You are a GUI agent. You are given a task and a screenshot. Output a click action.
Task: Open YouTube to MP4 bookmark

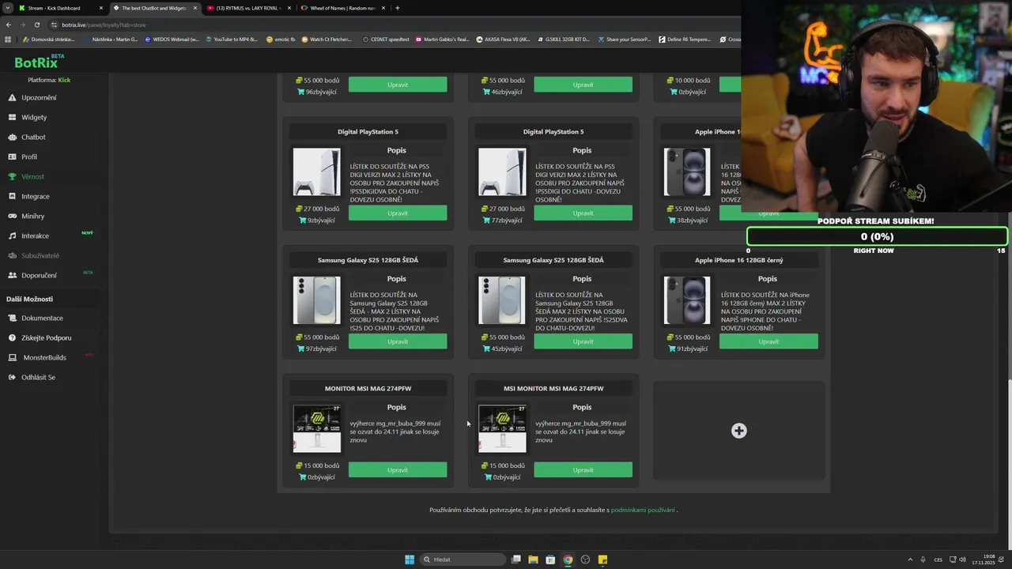(232, 39)
